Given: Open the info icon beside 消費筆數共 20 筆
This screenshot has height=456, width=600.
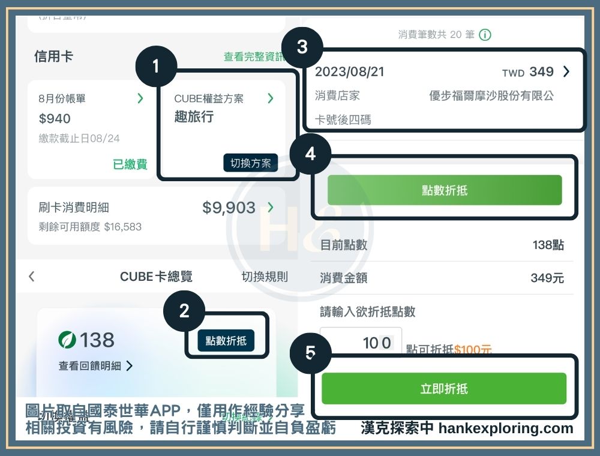Looking at the screenshot, I should click(485, 35).
